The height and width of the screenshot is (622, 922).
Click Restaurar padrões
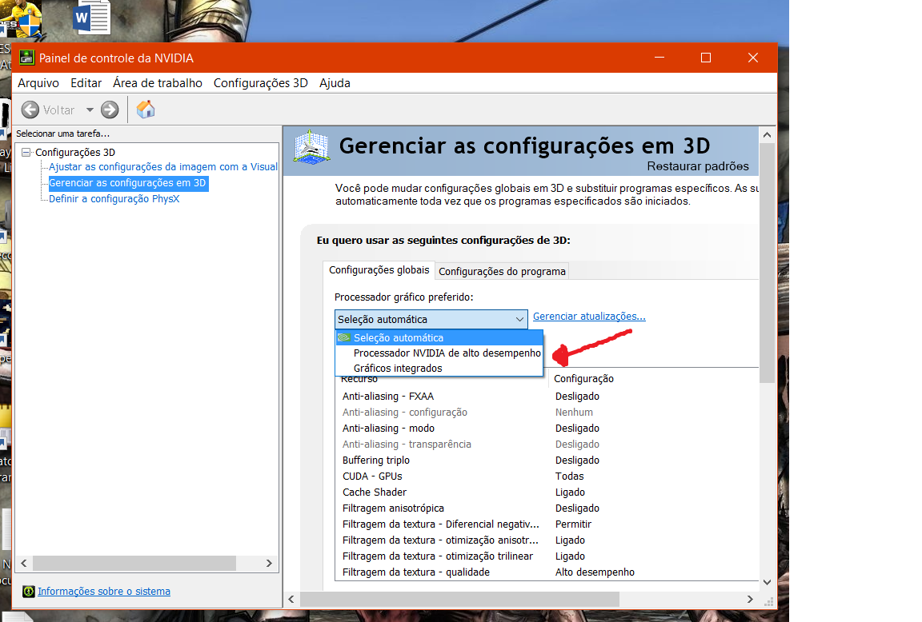pos(698,166)
